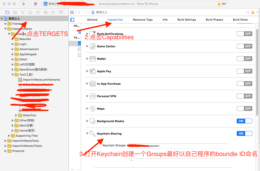Enable the Apple Pay switch

pos(244,71)
